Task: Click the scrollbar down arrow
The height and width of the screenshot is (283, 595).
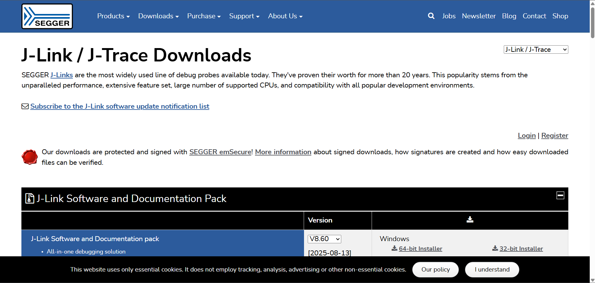Action: pos(593,280)
